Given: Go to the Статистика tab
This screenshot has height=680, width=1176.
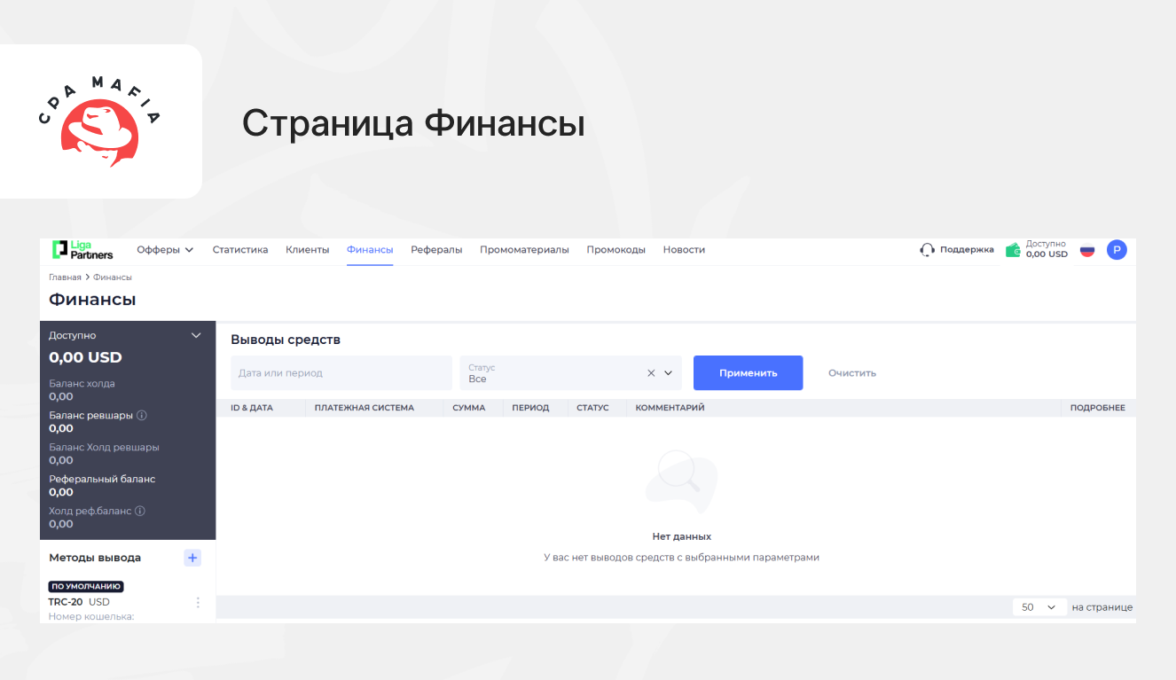Looking at the screenshot, I should (x=240, y=250).
